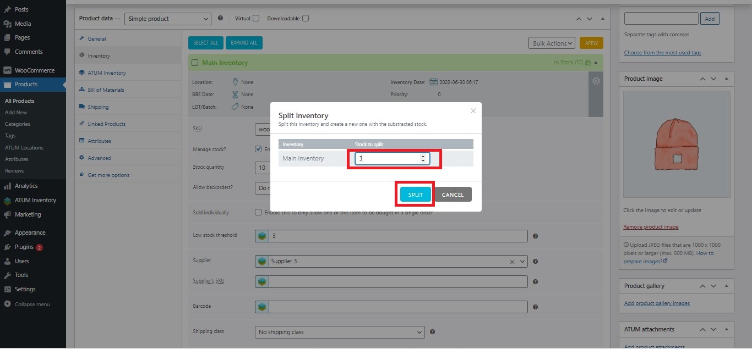Open Settings from the admin sidebar
The image size is (752, 349).
pyautogui.click(x=25, y=289)
